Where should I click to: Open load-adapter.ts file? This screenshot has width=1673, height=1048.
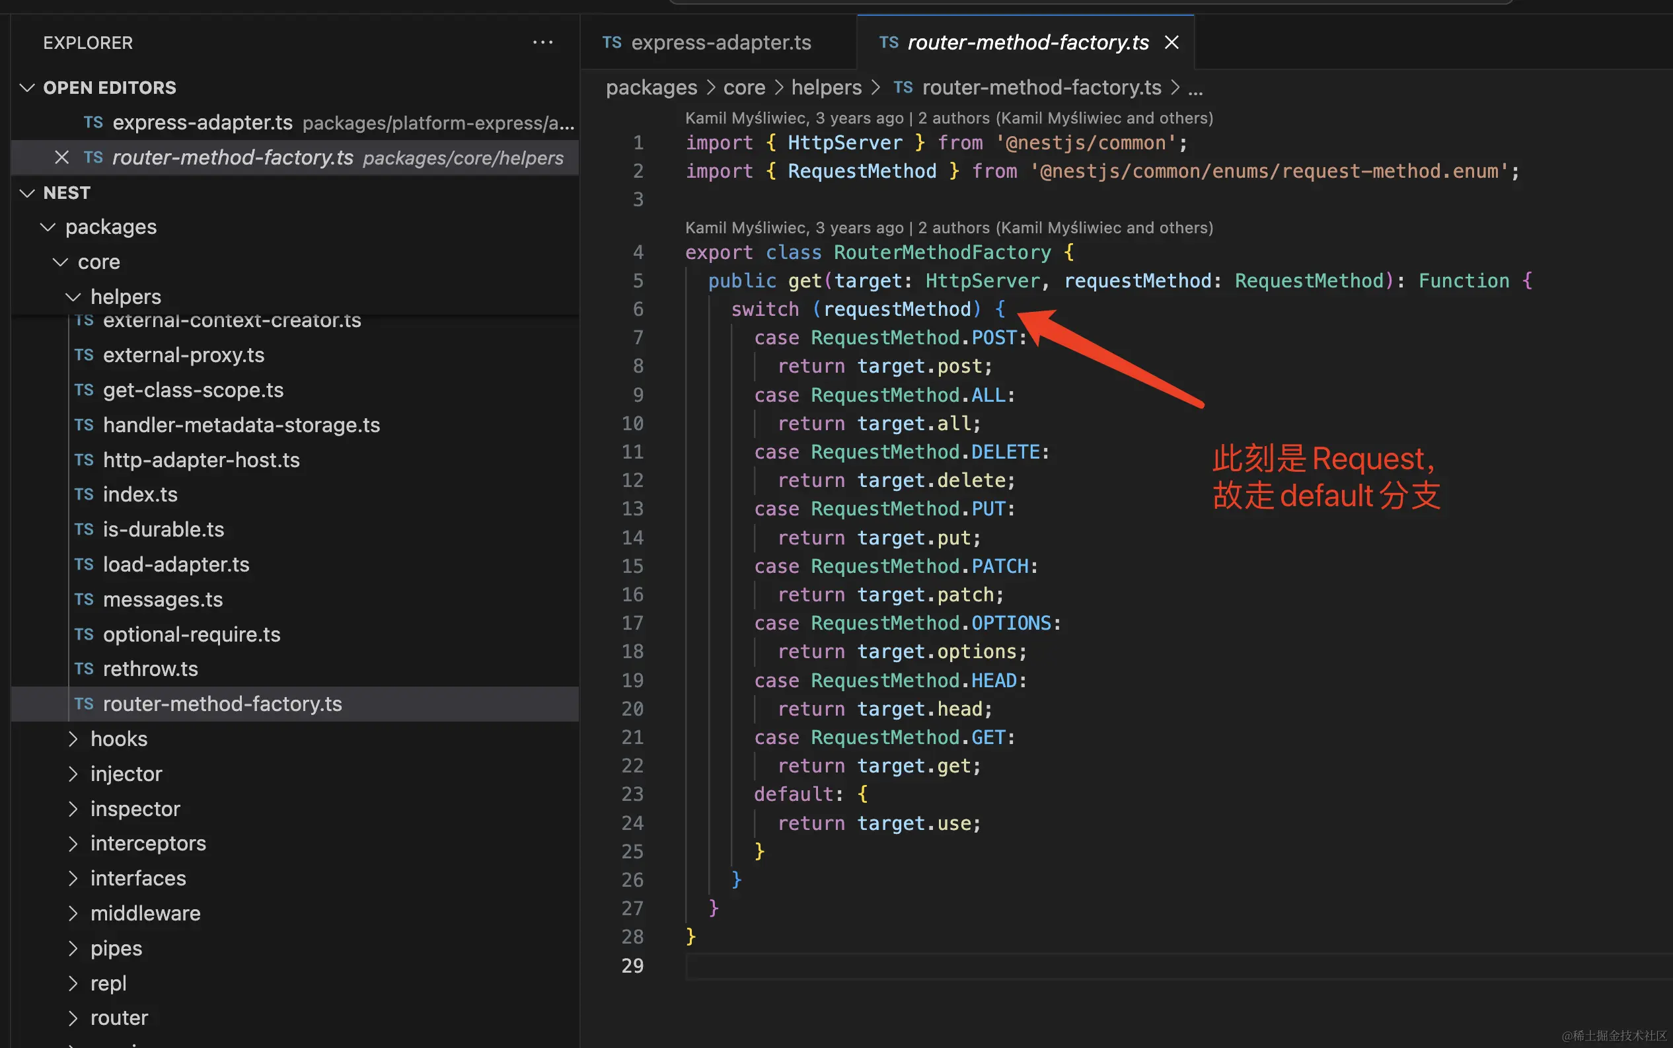pos(295,565)
